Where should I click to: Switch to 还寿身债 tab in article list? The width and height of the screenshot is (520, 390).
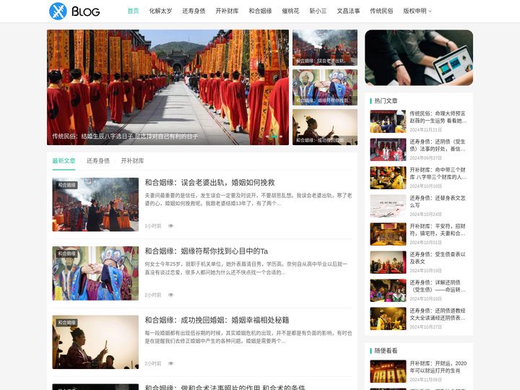(x=97, y=161)
